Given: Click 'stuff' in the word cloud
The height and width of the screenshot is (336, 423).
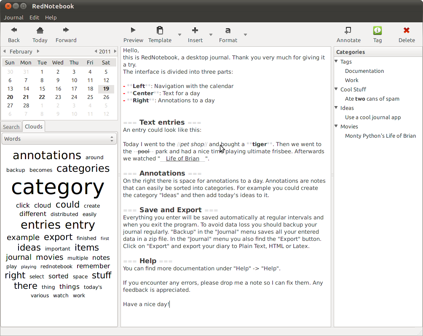Looking at the screenshot, I should click(x=102, y=275).
